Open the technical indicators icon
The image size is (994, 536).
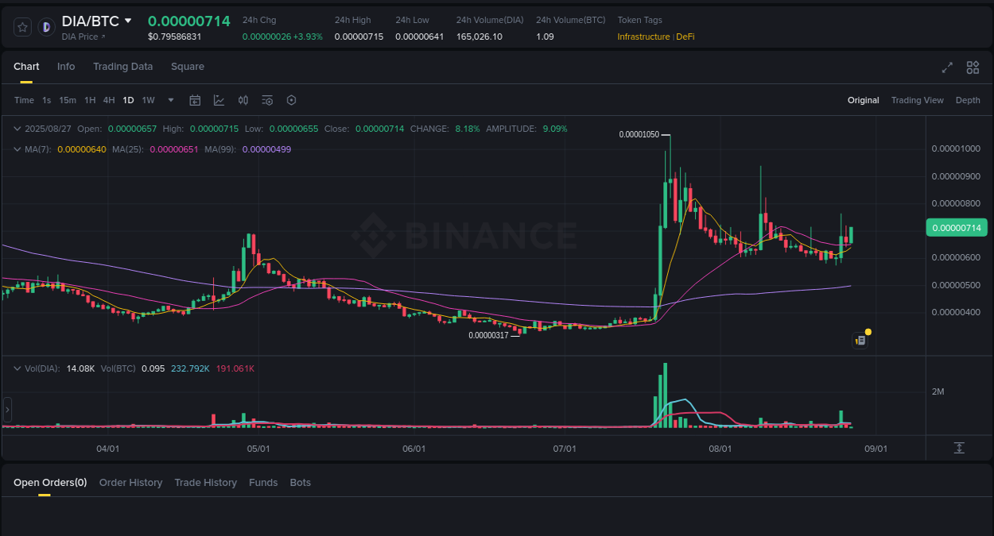coord(219,100)
